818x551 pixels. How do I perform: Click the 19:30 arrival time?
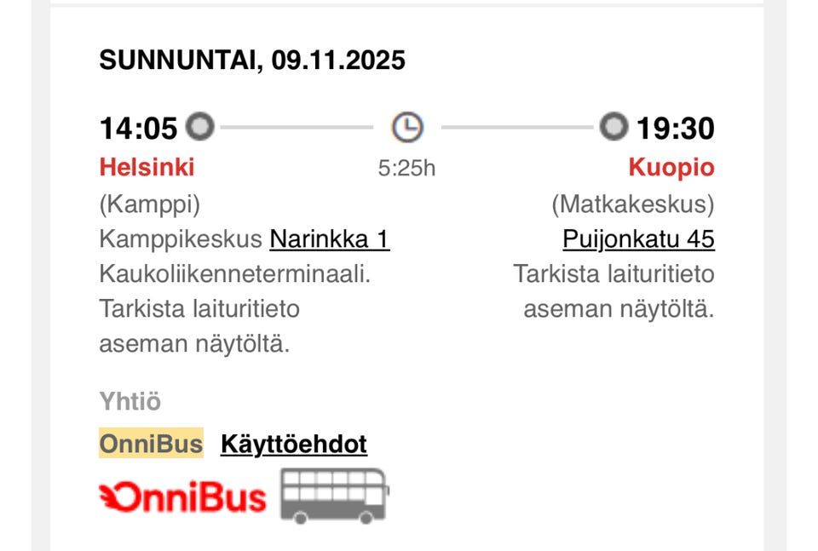(676, 129)
